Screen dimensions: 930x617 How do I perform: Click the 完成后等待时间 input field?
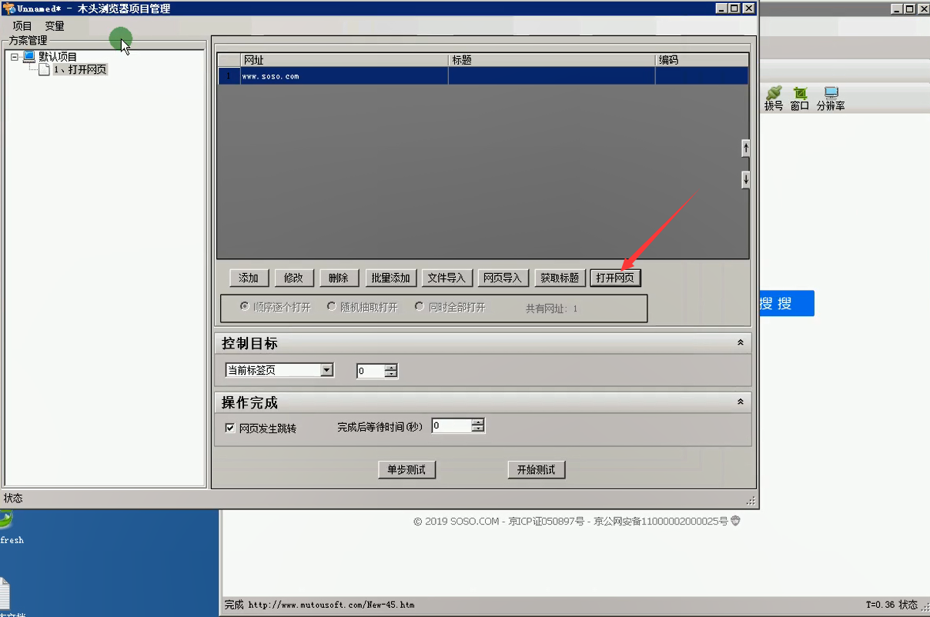[x=452, y=425]
